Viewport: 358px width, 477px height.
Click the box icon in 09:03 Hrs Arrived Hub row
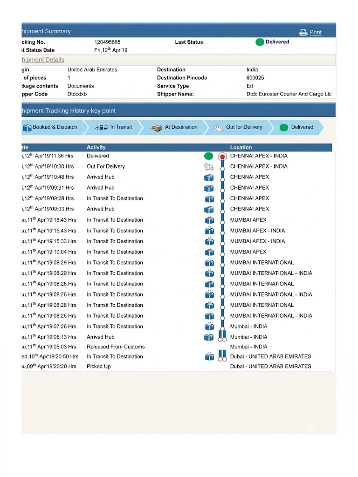click(x=209, y=209)
